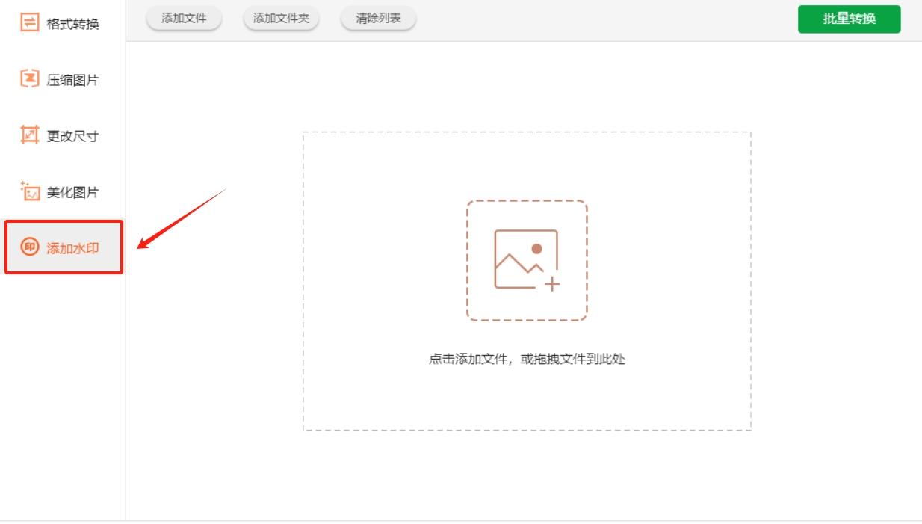Start 批量转换 with green button
Screen dimensions: 922x524
[849, 19]
